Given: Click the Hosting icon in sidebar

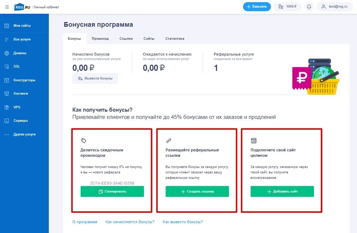Looking at the screenshot, I should click(7, 94).
